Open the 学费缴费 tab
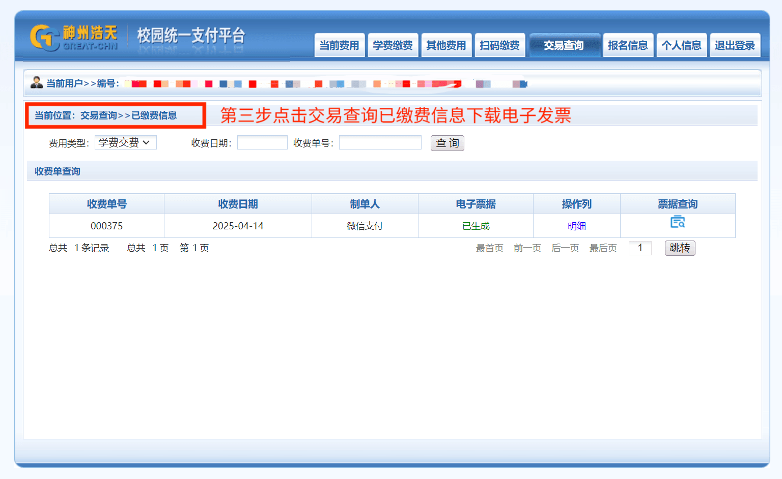Image resolution: width=782 pixels, height=479 pixels. tap(393, 46)
